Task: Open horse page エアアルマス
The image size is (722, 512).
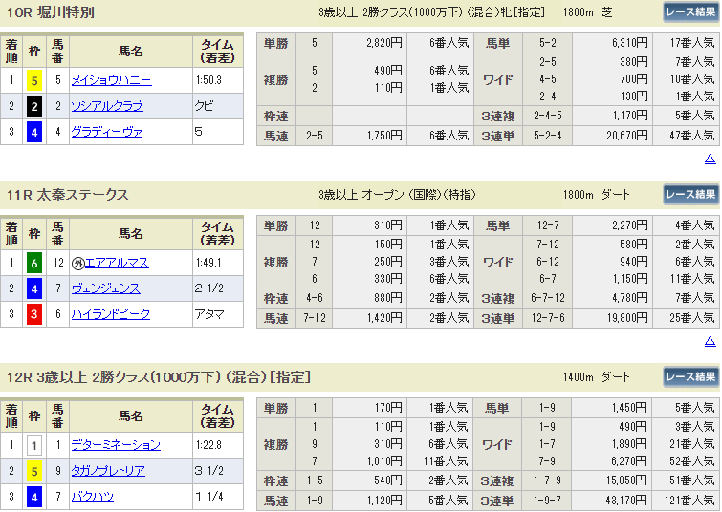Action: pos(117,263)
